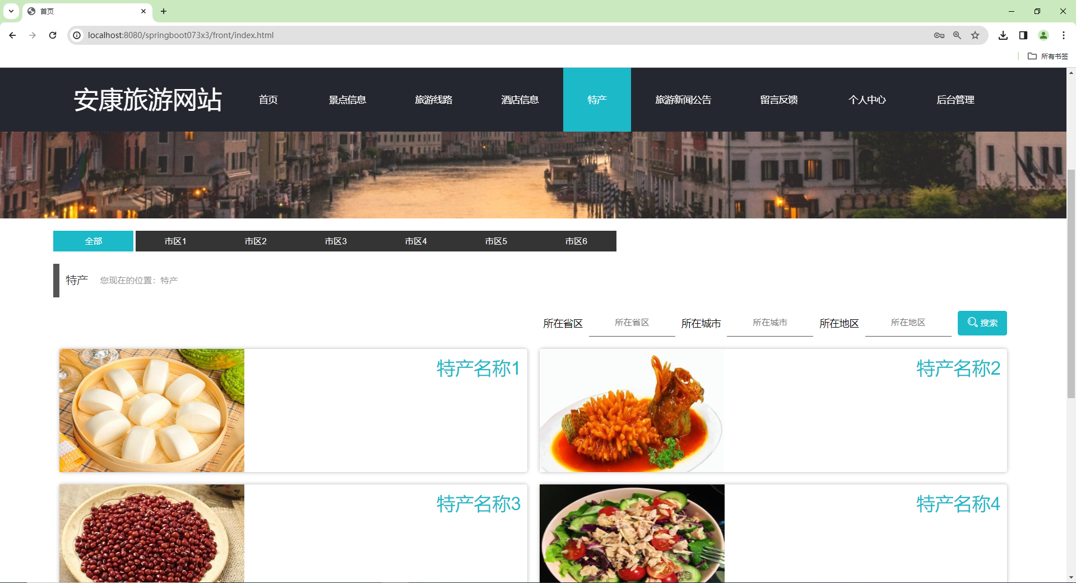Filter by 市区4 category

(416, 241)
